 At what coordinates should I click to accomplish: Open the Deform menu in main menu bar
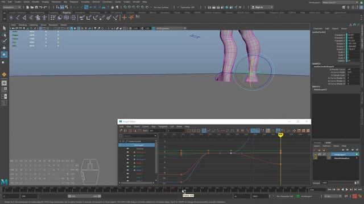pos(96,2)
